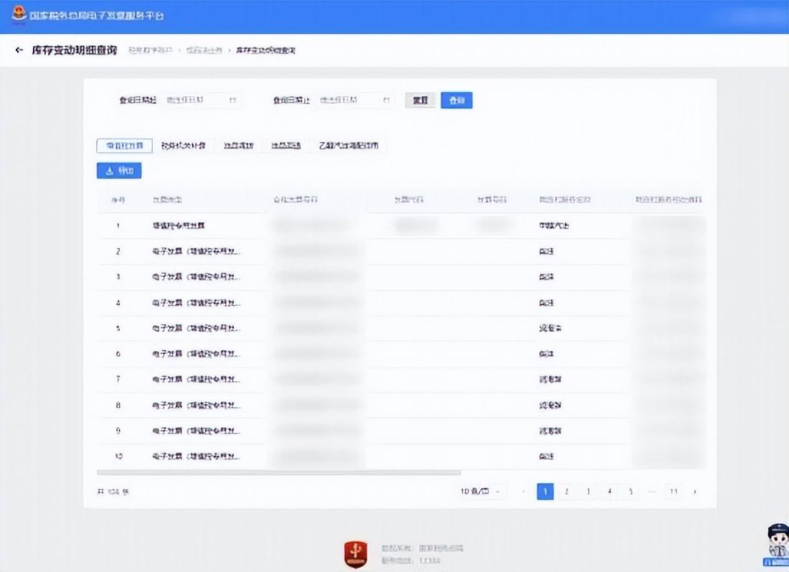The height and width of the screenshot is (572, 789).
Task: Focus the 查询日期起 start date input
Action: pos(202,100)
